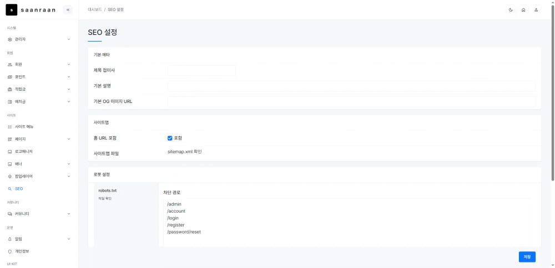The image size is (555, 268).
Task: Click the layers icon beside 팝업레이어
Action: click(10, 176)
